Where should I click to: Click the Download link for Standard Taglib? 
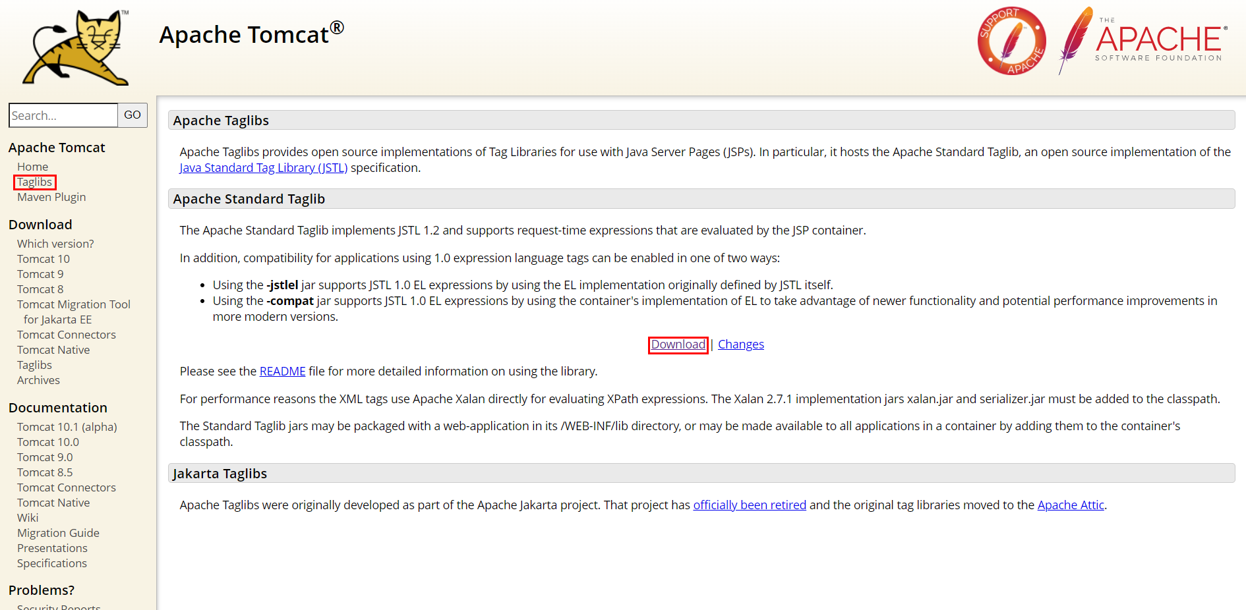coord(678,345)
